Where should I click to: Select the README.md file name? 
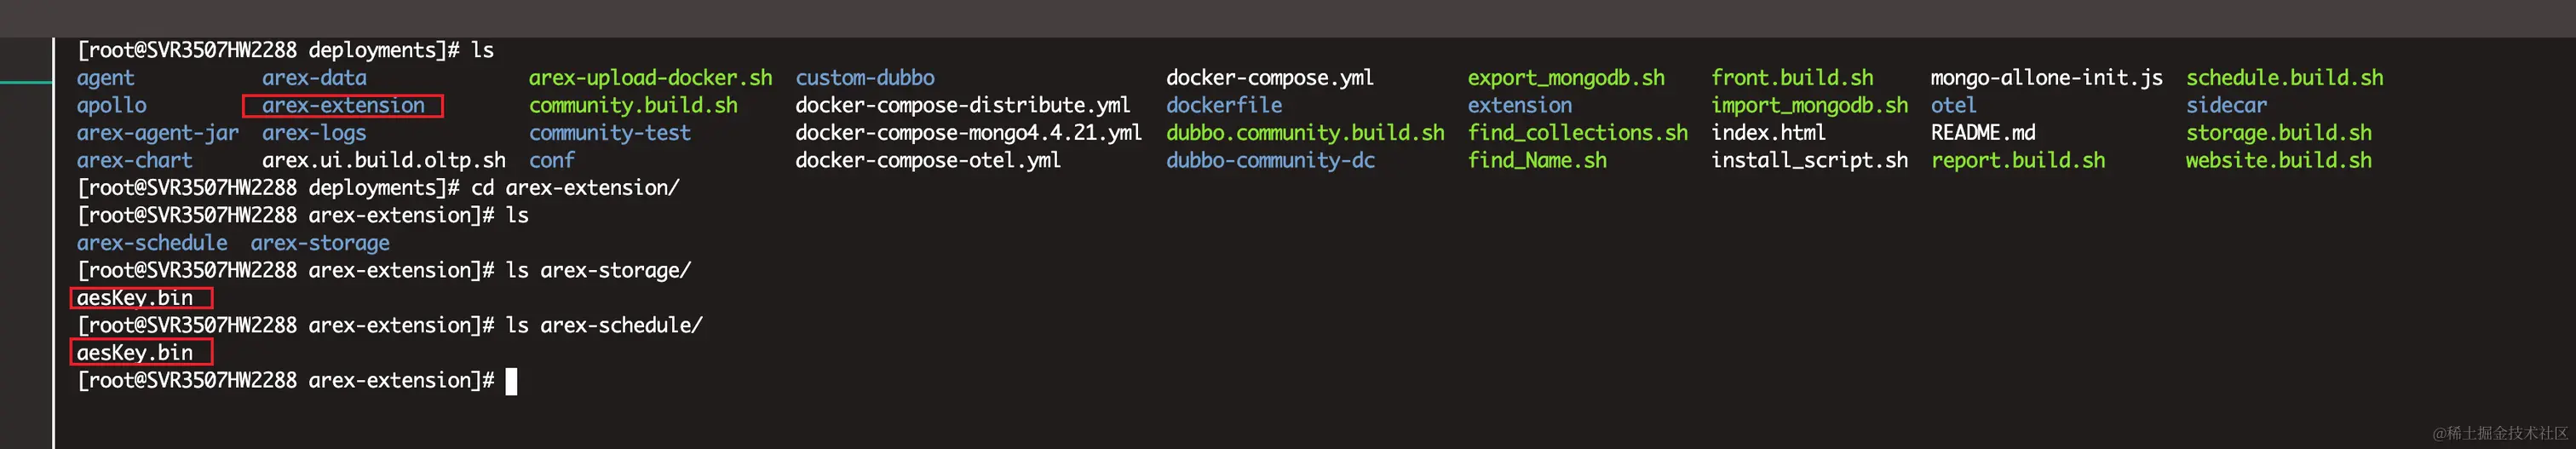(x=1982, y=133)
